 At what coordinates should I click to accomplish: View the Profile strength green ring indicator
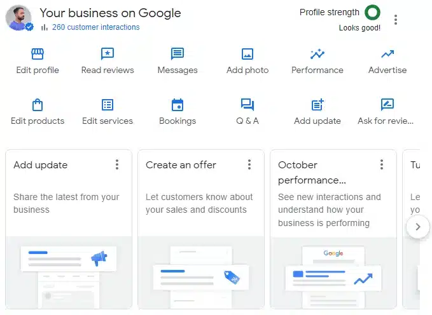[x=372, y=12]
